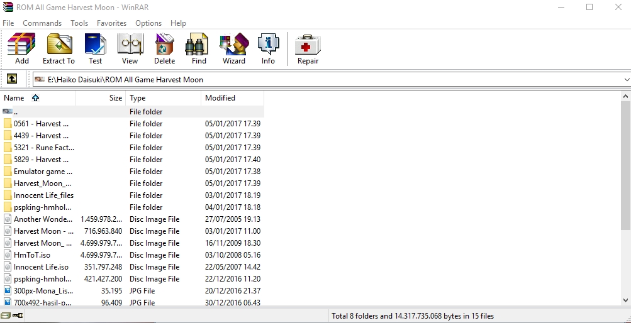Click the Add archive toolbar icon
The image size is (631, 323).
click(x=22, y=48)
